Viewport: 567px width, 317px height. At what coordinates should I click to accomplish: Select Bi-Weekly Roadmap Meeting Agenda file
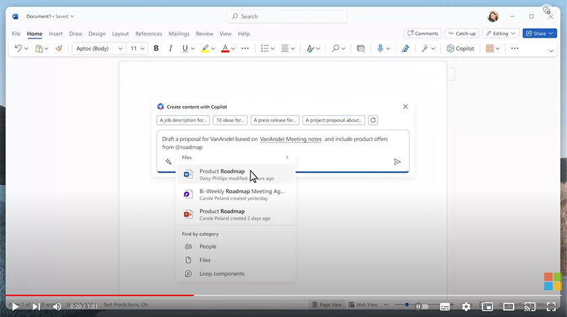point(236,194)
